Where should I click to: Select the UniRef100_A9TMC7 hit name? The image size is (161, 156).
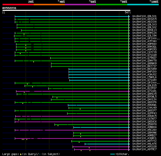click(144, 149)
